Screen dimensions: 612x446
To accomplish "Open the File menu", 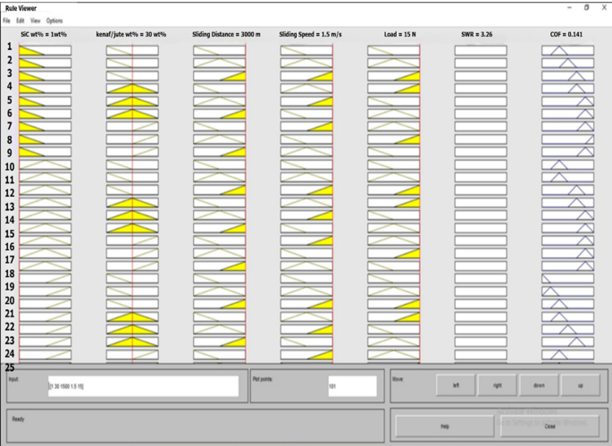I will coord(6,20).
